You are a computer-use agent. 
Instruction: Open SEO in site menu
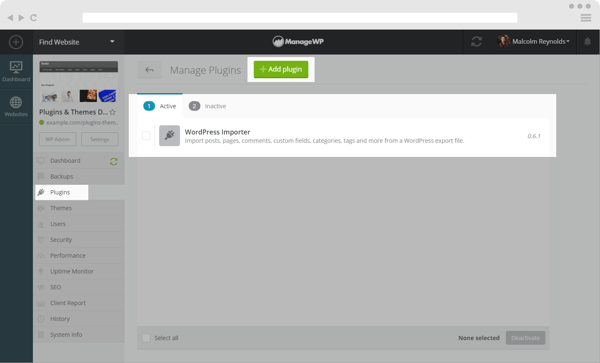coord(79,287)
